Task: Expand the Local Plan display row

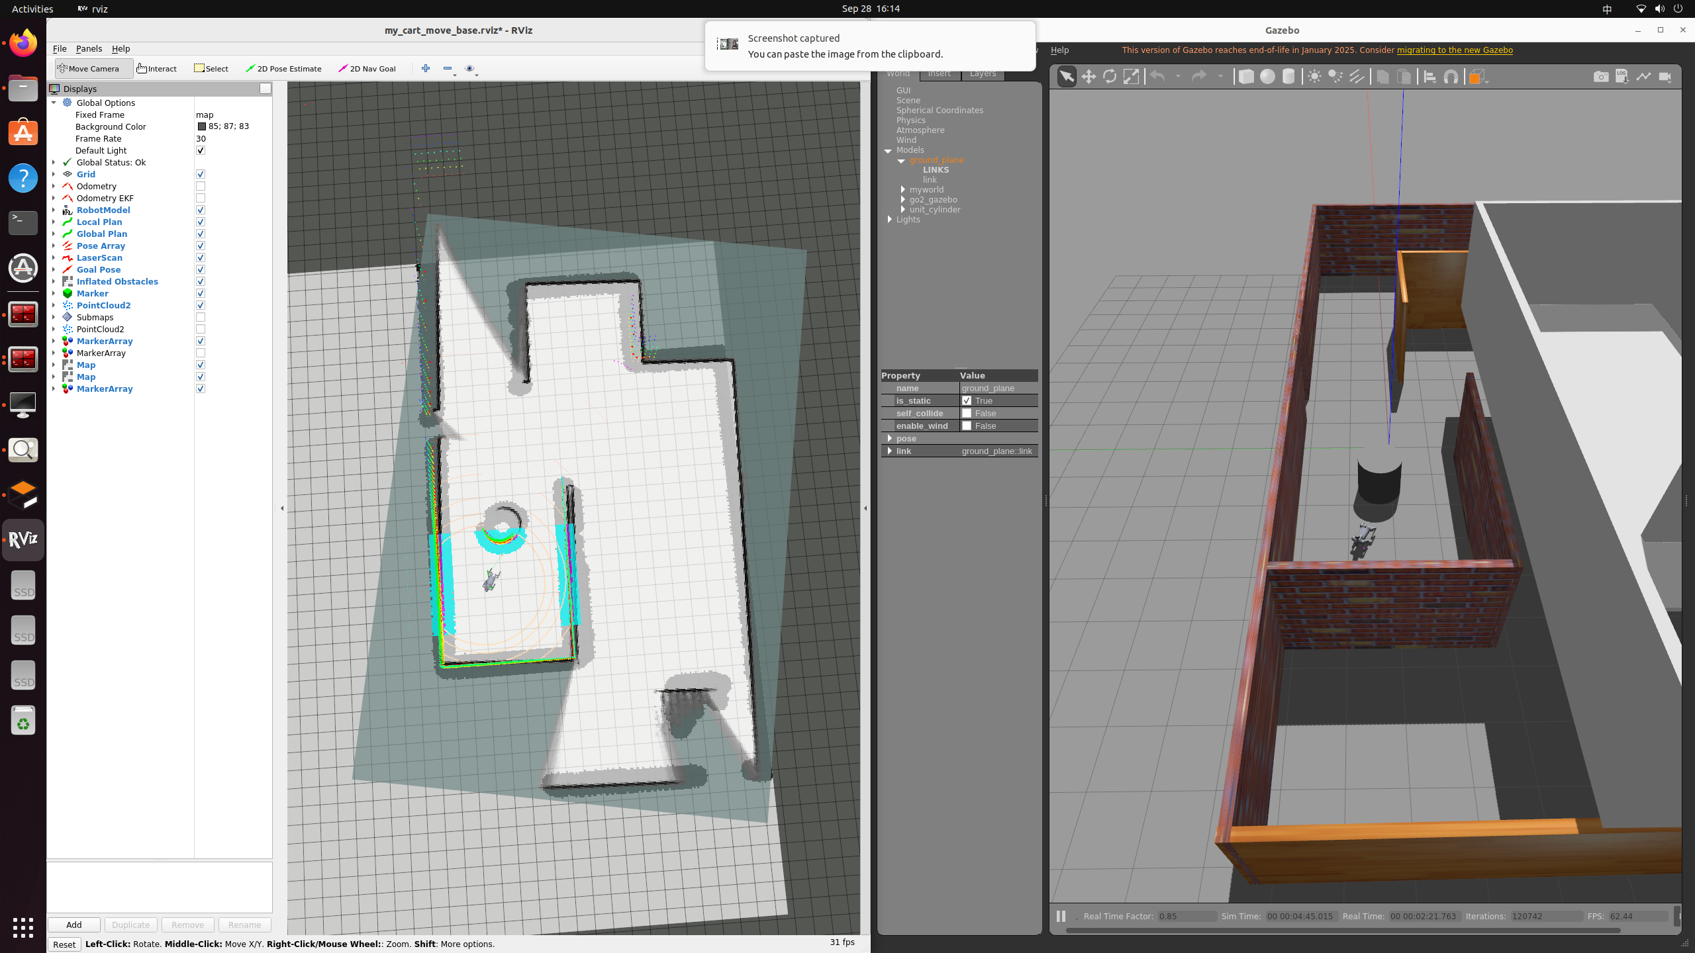Action: (54, 222)
